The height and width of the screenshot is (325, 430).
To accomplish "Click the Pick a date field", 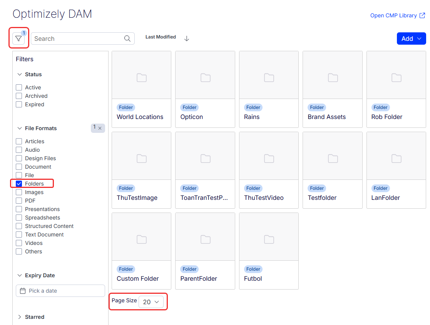I will click(60, 291).
